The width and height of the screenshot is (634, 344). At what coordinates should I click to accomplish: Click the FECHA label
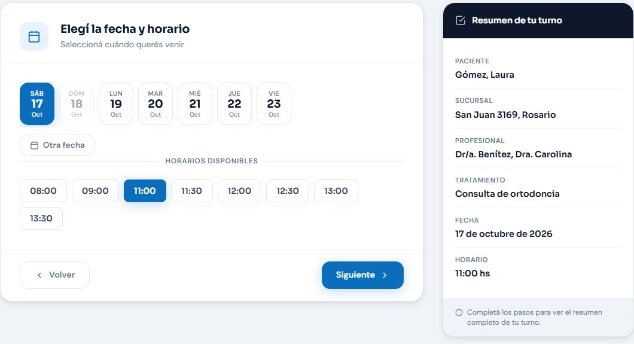coord(467,220)
